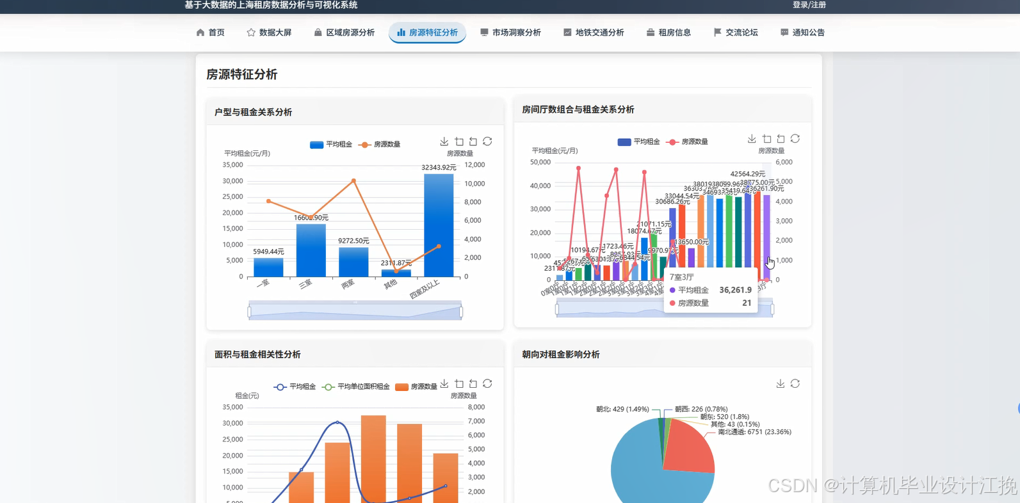Image resolution: width=1020 pixels, height=503 pixels.
Task: Click the 42564.29元 data label
Action: coord(748,174)
